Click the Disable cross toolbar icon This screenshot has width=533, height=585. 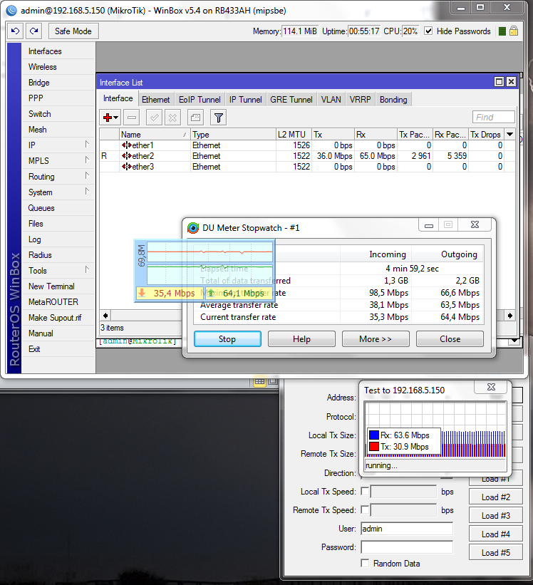click(x=172, y=118)
